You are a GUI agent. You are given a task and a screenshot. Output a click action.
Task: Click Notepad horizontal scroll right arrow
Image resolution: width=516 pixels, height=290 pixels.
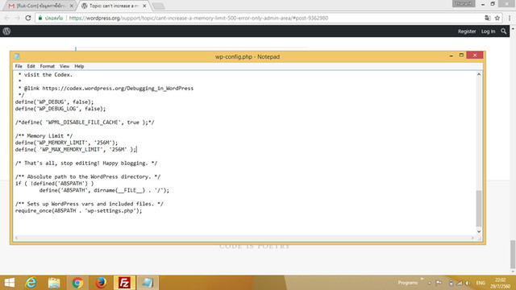473,238
